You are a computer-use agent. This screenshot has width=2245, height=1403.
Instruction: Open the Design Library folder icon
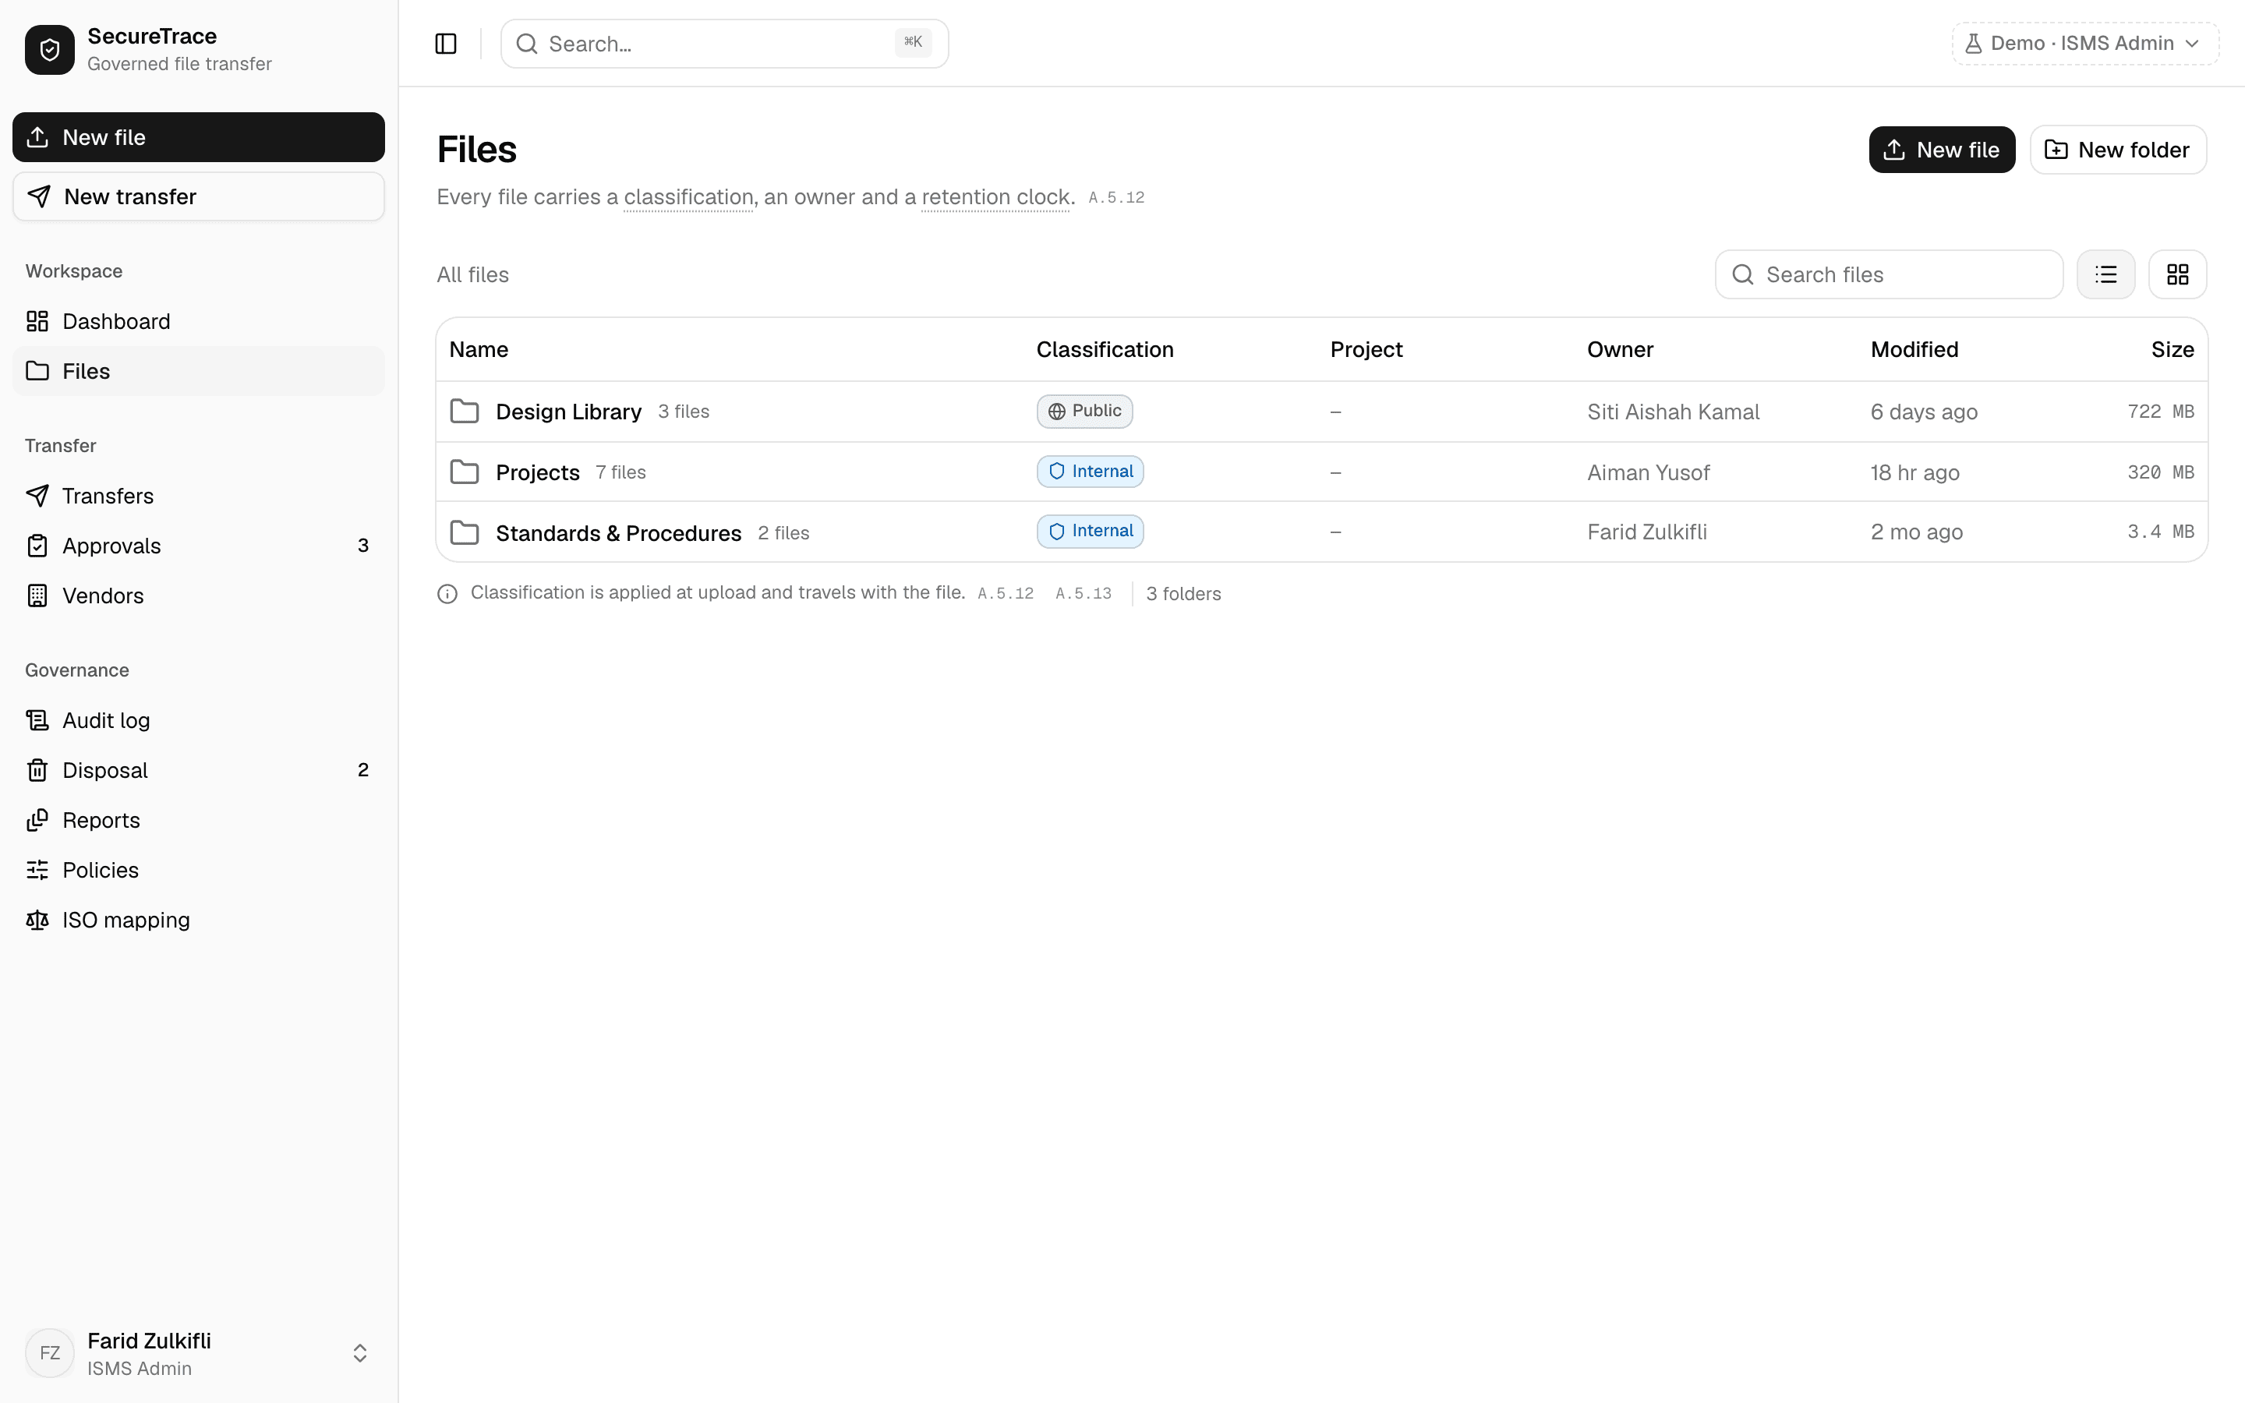click(x=464, y=411)
